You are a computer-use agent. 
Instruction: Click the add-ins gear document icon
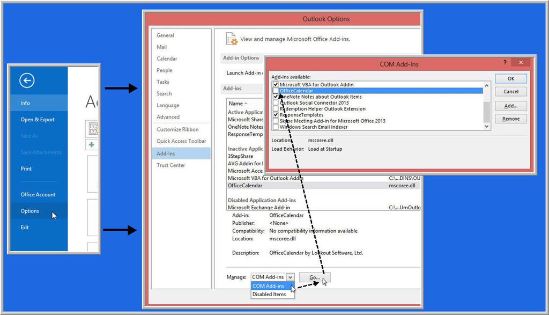[231, 39]
